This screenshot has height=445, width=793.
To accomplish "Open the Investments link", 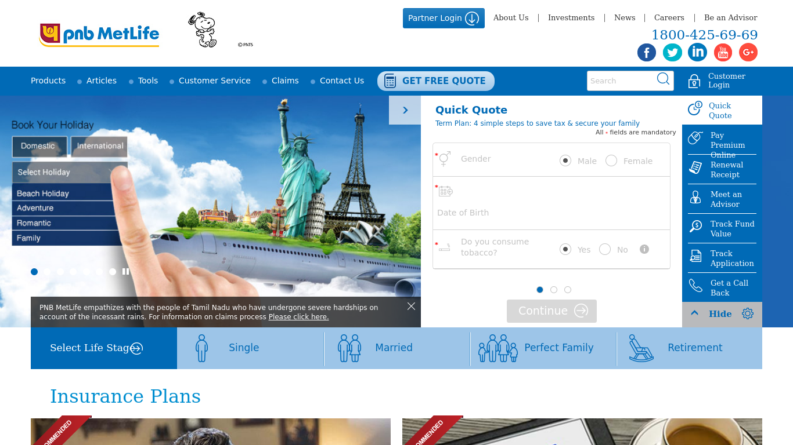I will [571, 17].
